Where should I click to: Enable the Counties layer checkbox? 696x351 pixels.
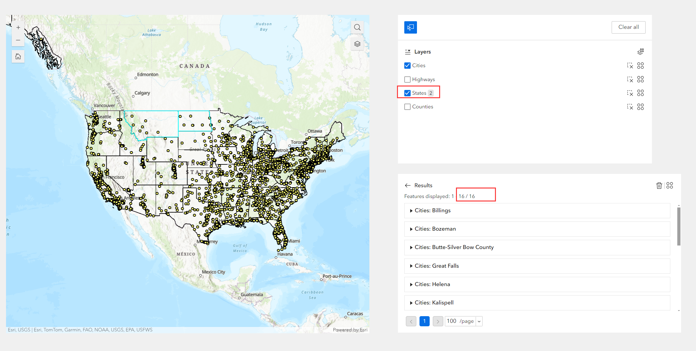pyautogui.click(x=407, y=107)
